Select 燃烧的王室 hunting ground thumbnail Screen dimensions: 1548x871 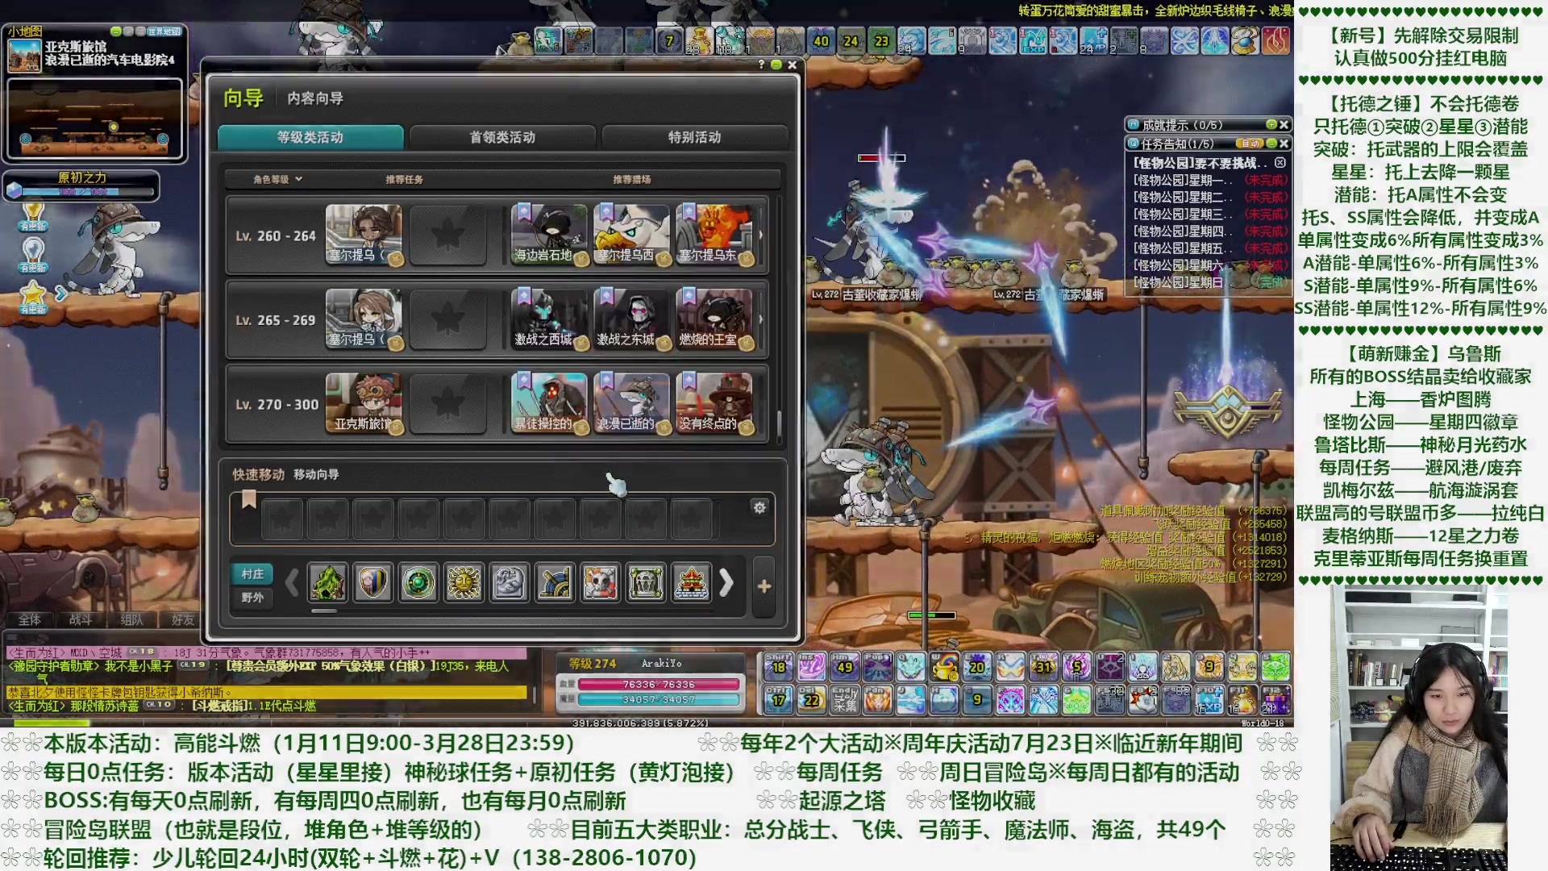[714, 319]
